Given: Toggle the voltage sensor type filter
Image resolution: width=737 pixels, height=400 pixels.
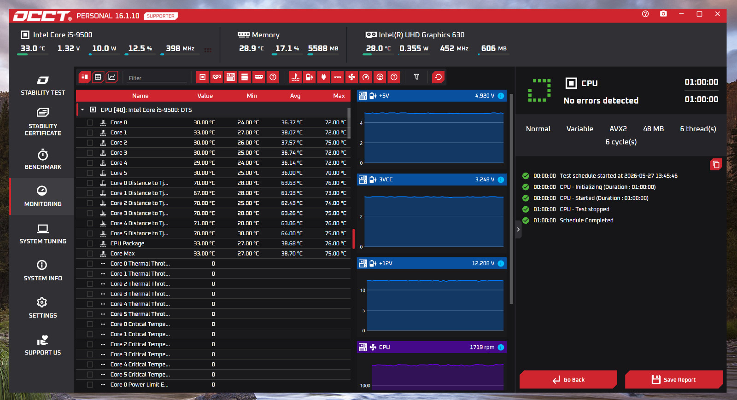Looking at the screenshot, I should click(x=310, y=77).
